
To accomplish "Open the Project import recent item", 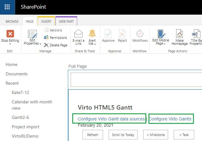I will 26,127.
